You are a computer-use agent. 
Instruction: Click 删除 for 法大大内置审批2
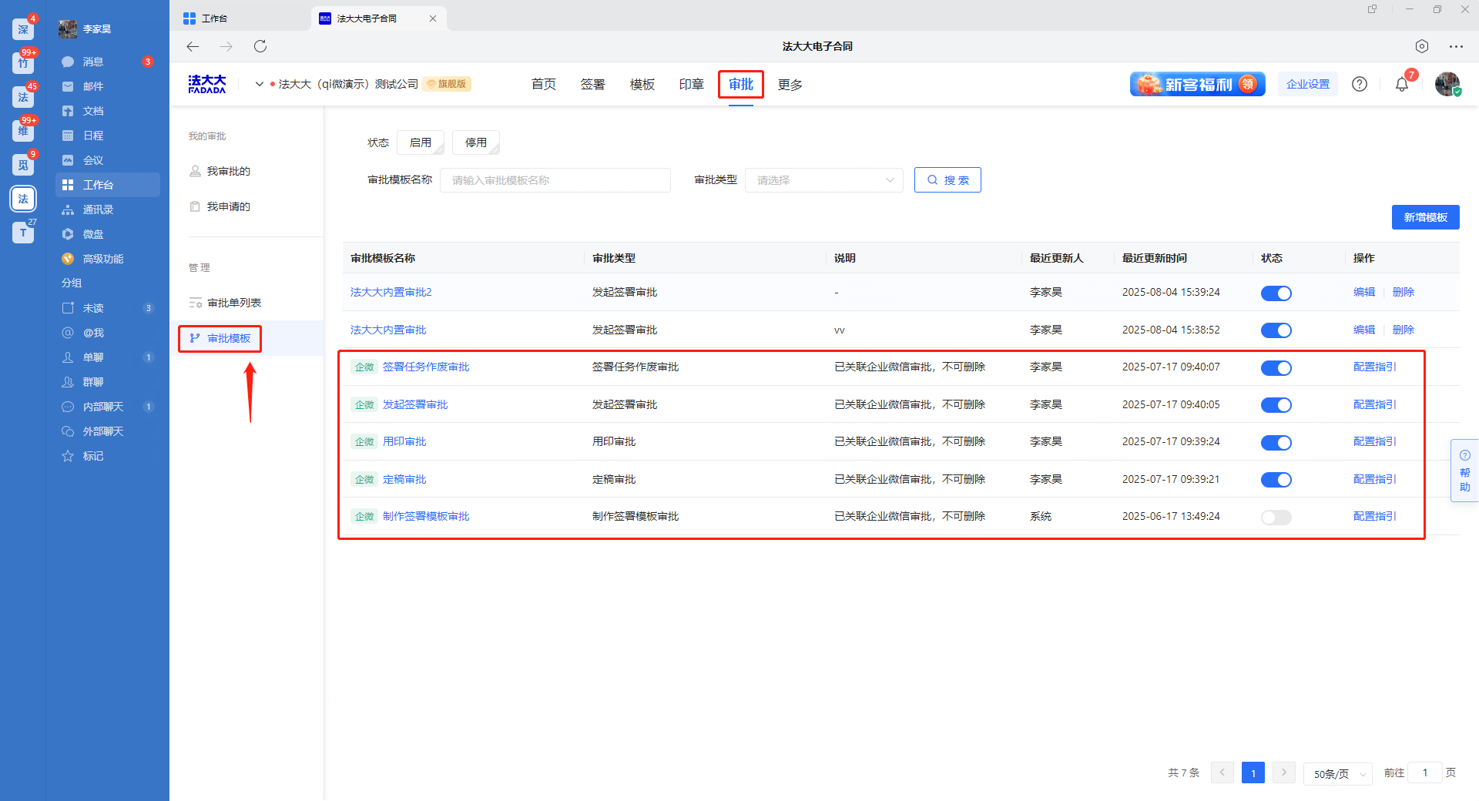(x=1404, y=292)
